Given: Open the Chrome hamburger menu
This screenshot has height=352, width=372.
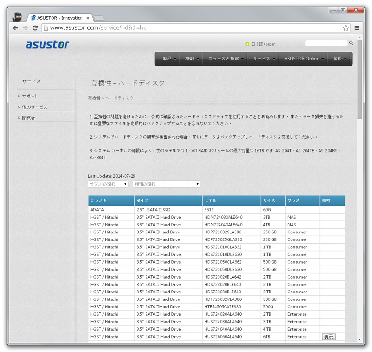Looking at the screenshot, I should pos(357,28).
